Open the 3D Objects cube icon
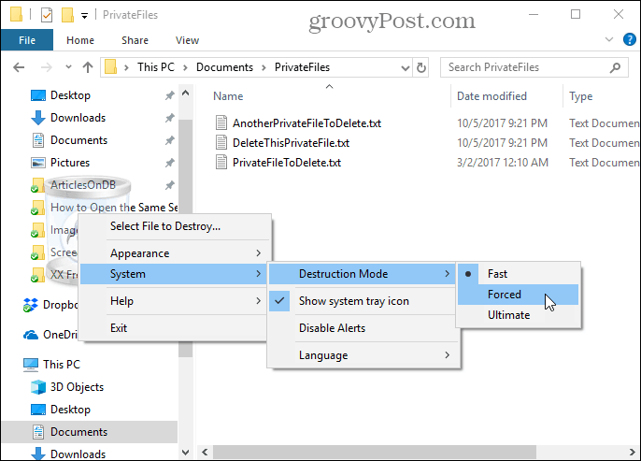641x461 pixels. [x=38, y=387]
